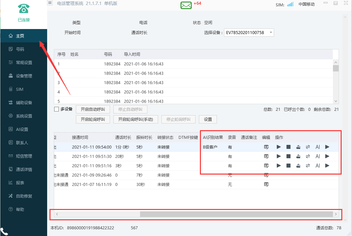Click the swap arrows icon in 09:54:00 row

click(308, 147)
